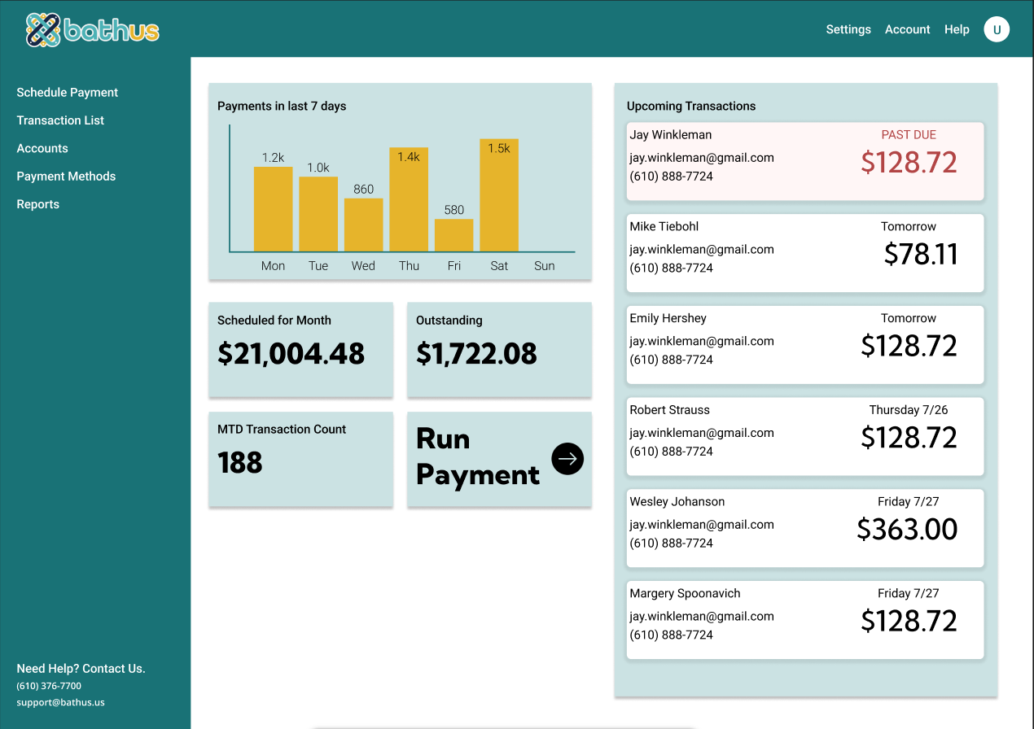Viewport: 1034px width, 729px height.
Task: Go to Transaction List page
Action: [x=60, y=120]
